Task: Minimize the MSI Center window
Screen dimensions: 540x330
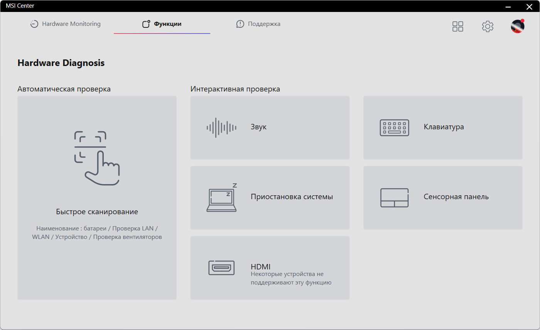Action: 509,6
